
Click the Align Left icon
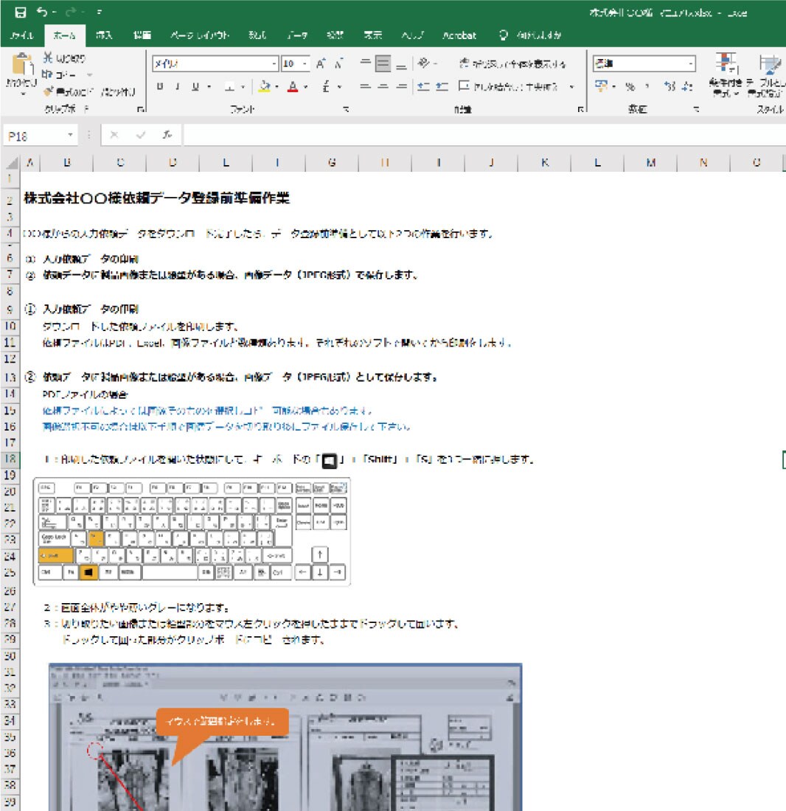point(365,86)
